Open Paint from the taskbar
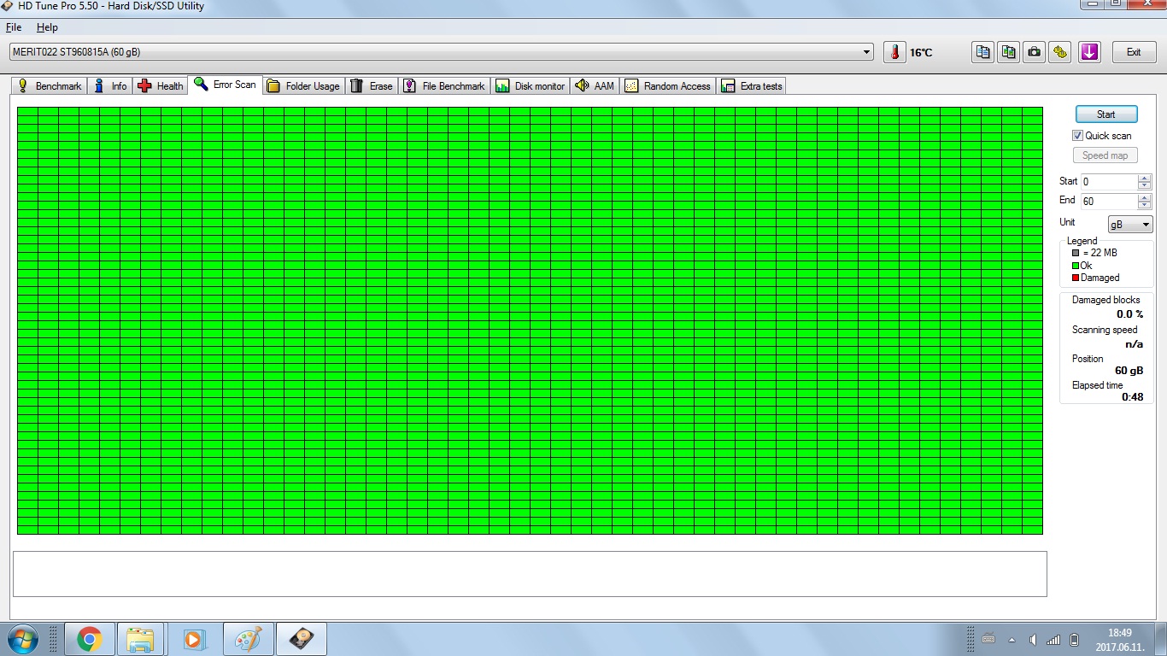 click(x=249, y=639)
